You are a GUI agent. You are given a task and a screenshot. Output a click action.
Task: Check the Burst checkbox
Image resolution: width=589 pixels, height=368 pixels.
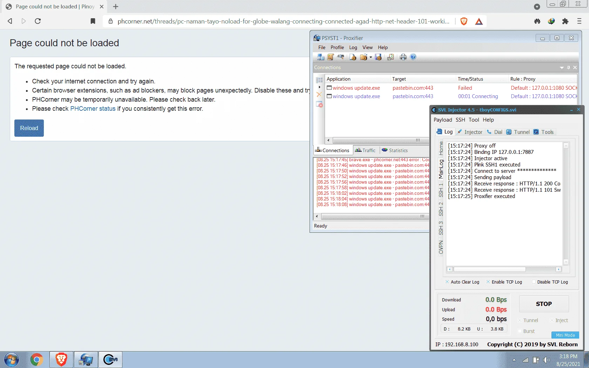pos(520,331)
